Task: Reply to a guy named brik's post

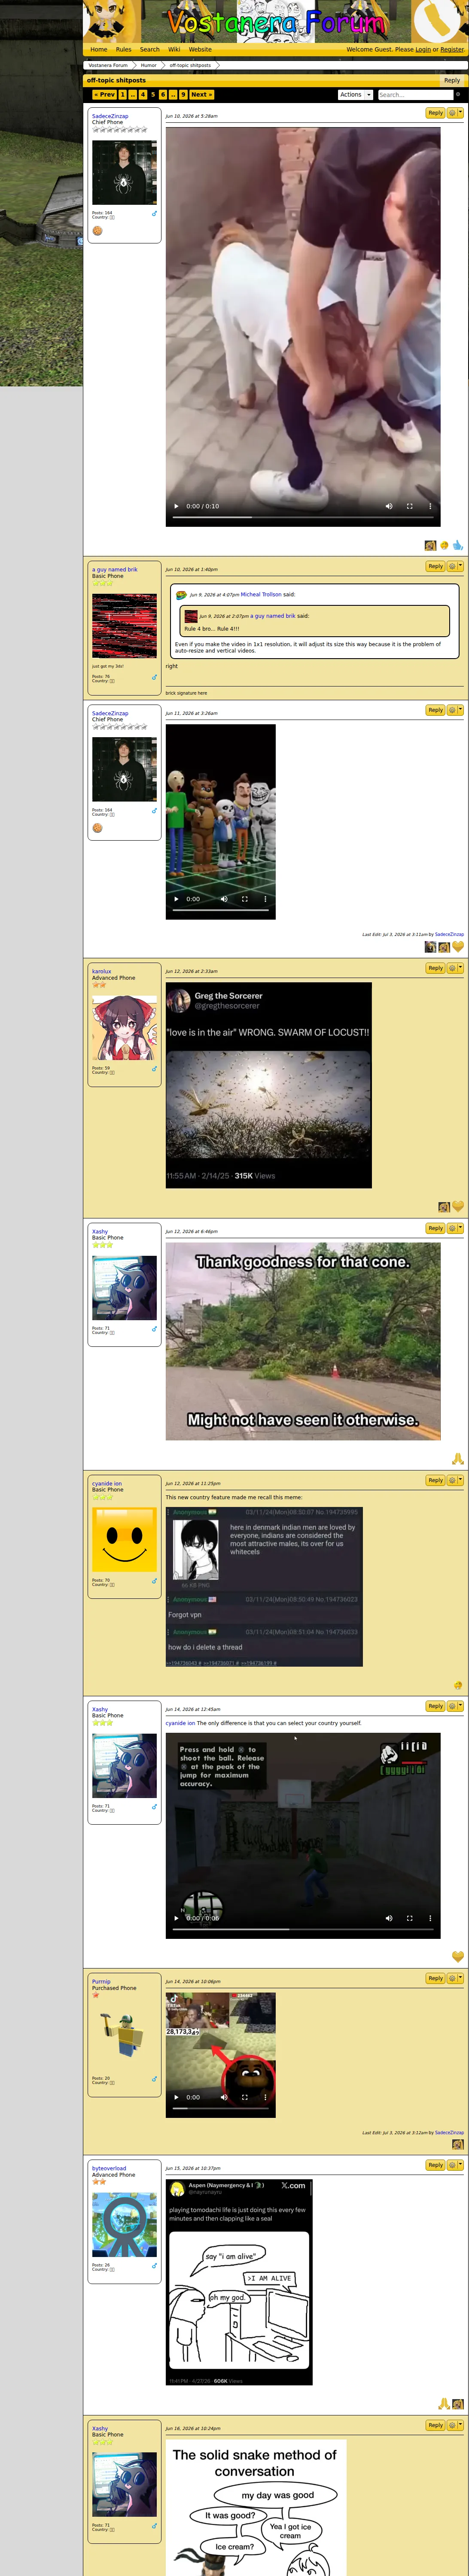Action: coord(435,566)
